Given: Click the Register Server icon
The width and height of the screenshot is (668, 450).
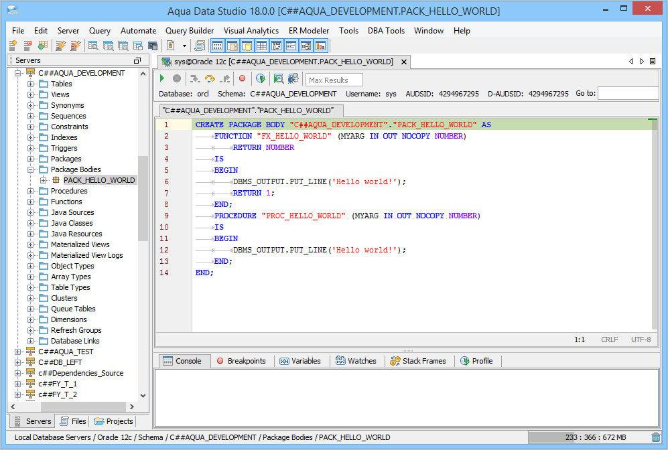Looking at the screenshot, I should click(13, 46).
